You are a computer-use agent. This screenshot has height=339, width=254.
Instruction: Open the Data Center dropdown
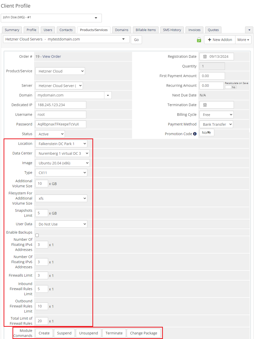(x=62, y=153)
